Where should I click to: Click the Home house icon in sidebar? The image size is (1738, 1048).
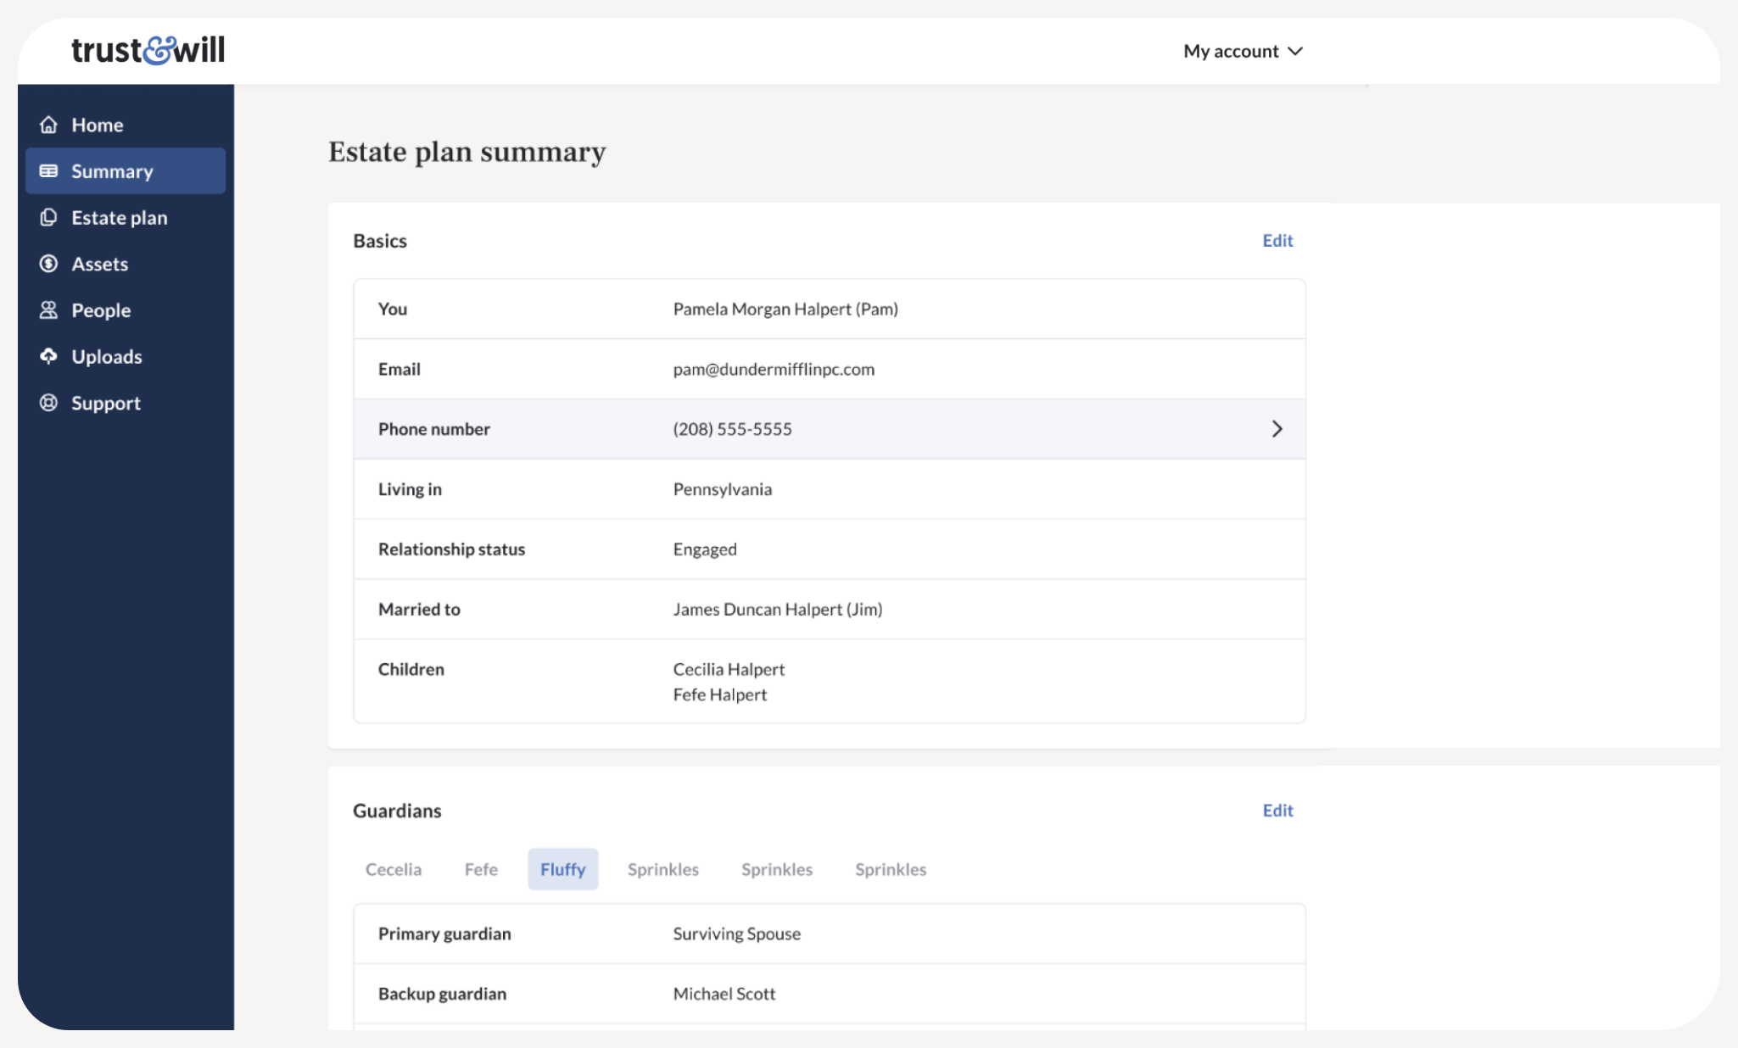point(49,125)
